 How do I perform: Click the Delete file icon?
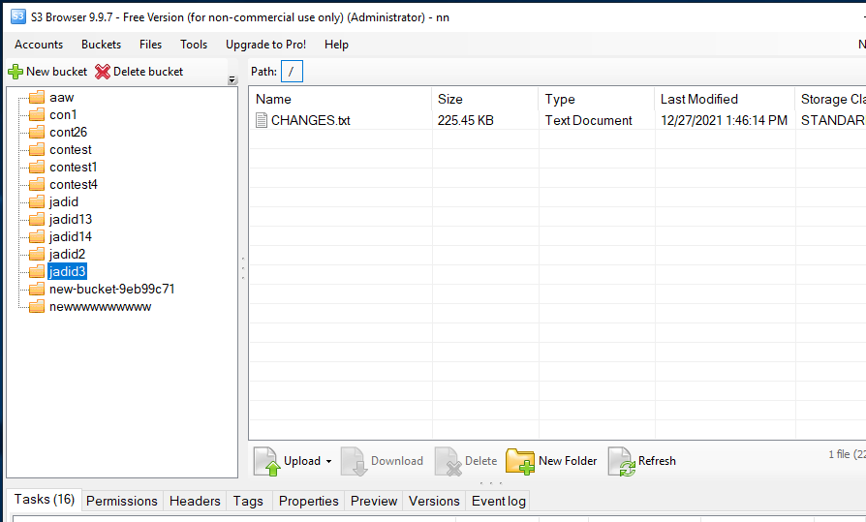[448, 461]
